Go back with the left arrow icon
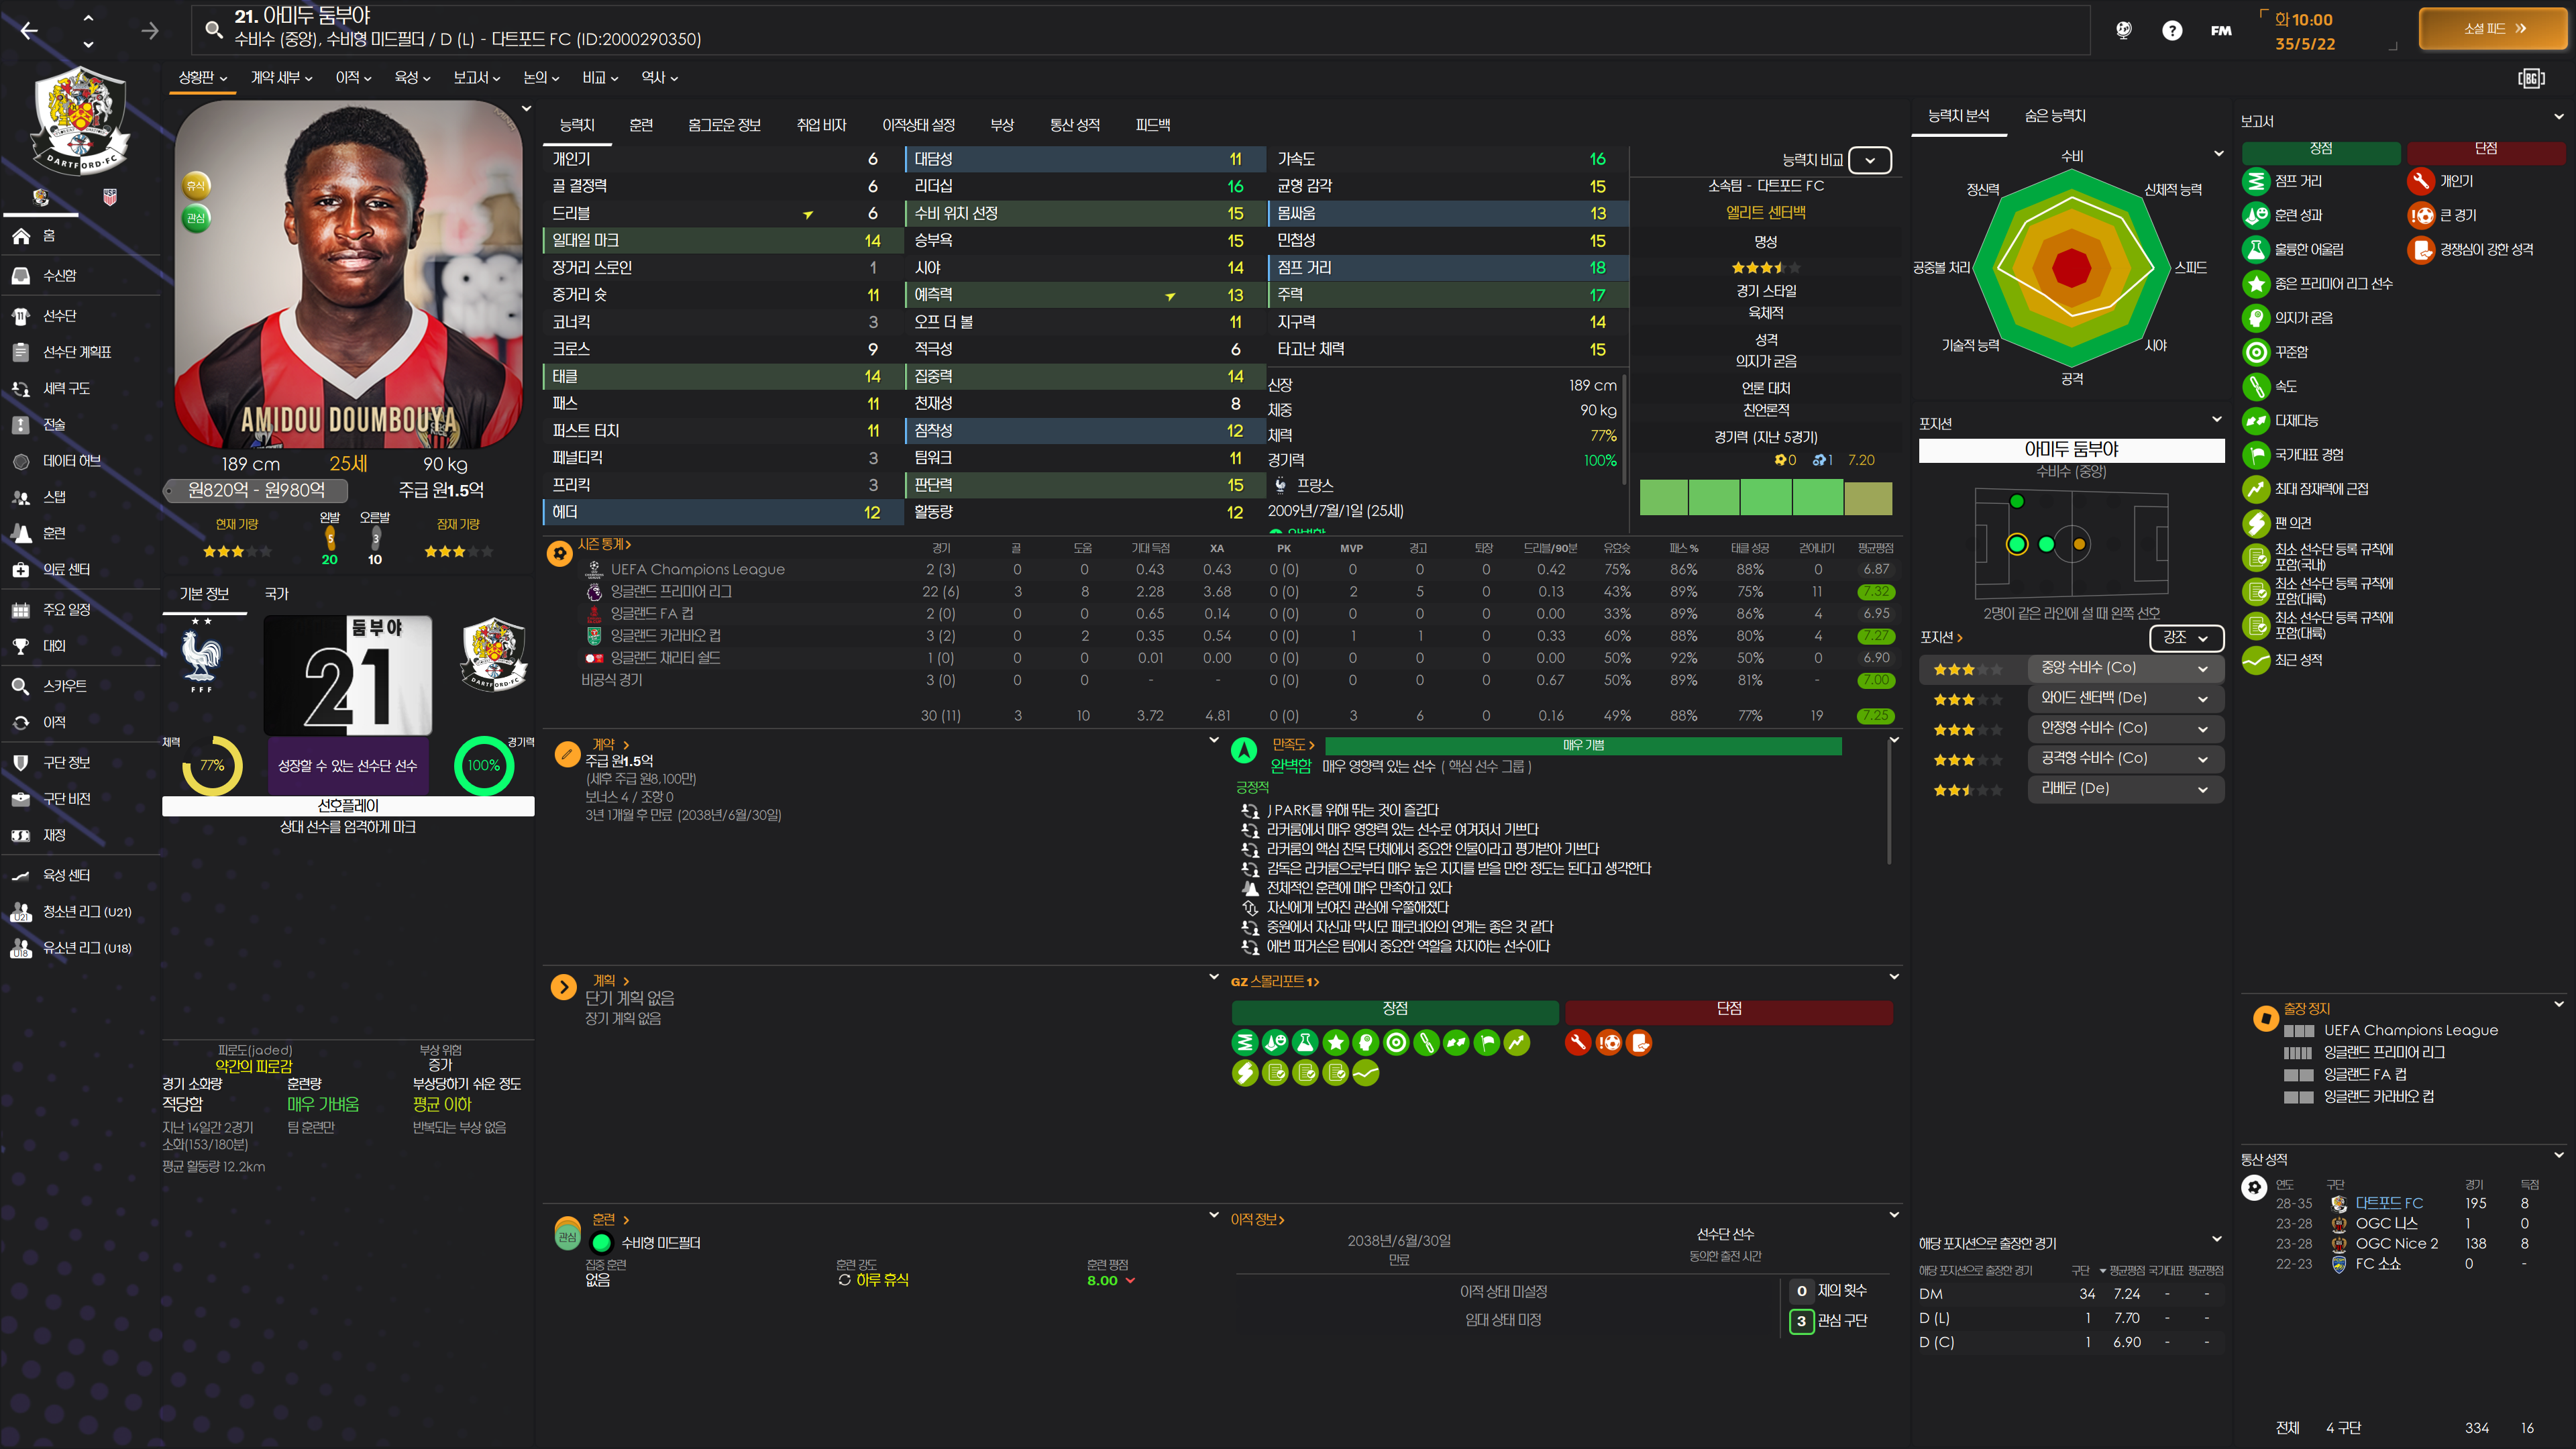 29,31
